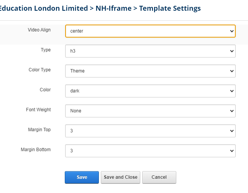Open the Margin Bottom dropdown
Viewport: 248px width, 193px height.
click(x=150, y=151)
